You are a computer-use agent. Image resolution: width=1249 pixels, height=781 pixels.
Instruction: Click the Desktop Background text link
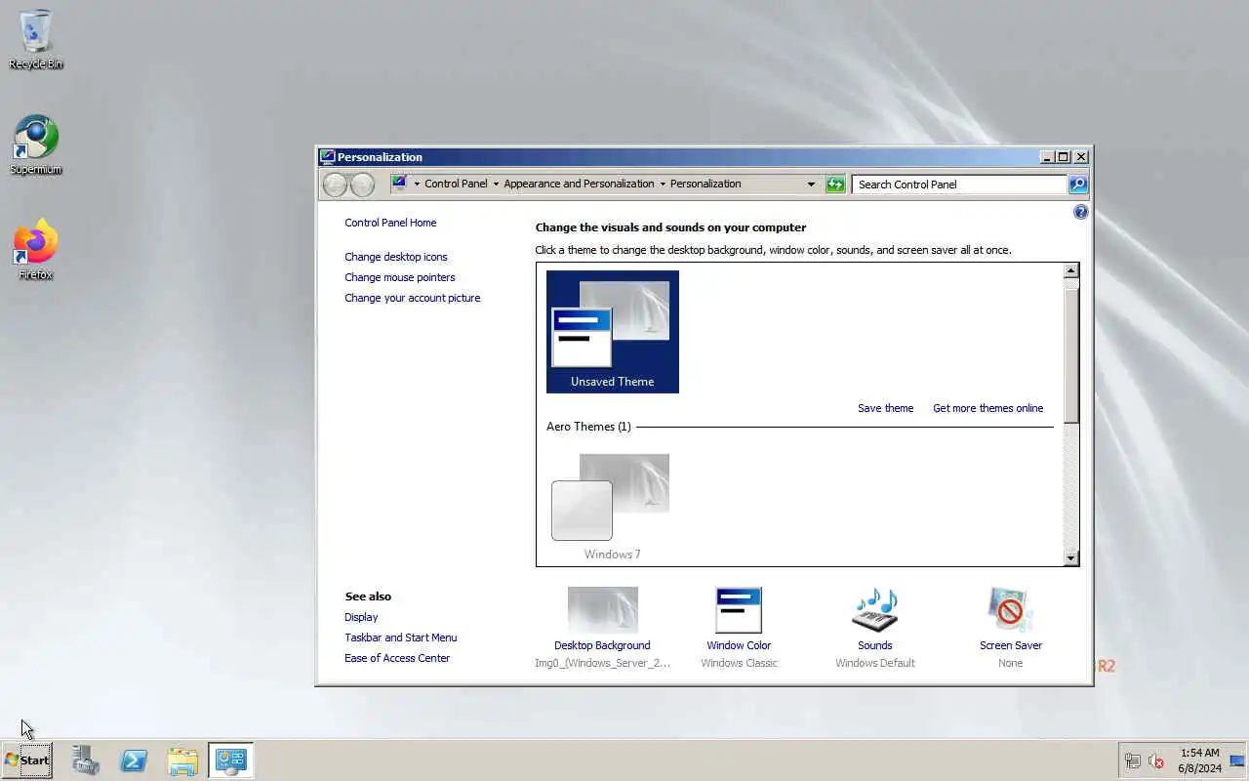coord(602,645)
